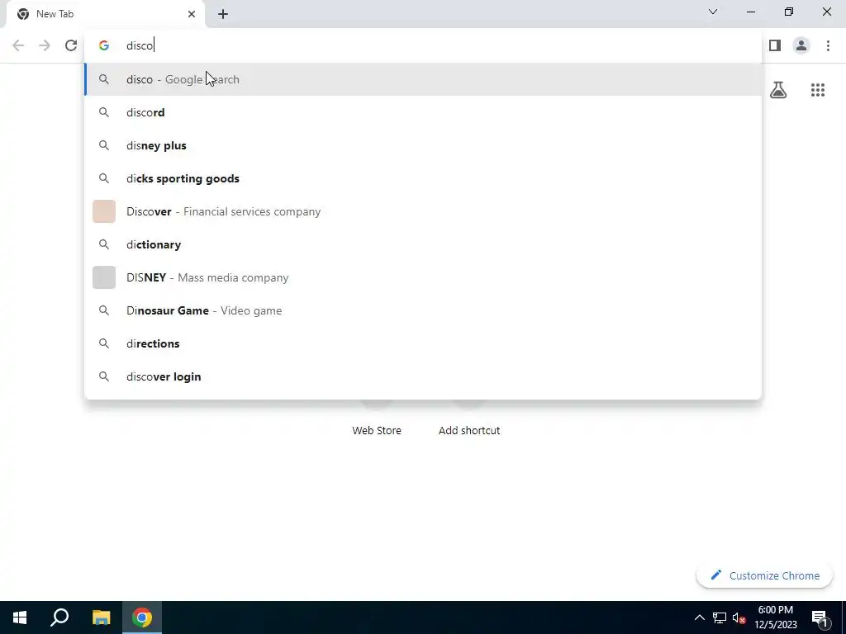Choose 'DISNEY - Mass media company' suggestion
The height and width of the screenshot is (634, 846).
click(x=424, y=277)
